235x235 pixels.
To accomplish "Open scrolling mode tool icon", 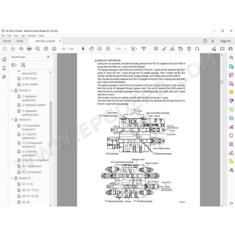I will (144, 49).
